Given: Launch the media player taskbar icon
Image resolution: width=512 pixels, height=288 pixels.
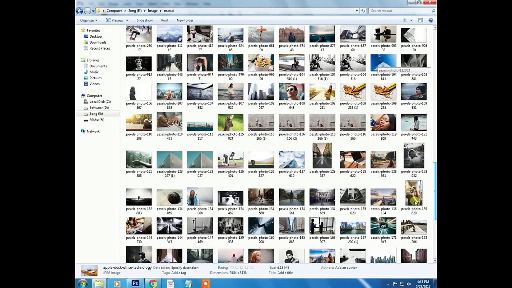Looking at the screenshot, I should 117,284.
